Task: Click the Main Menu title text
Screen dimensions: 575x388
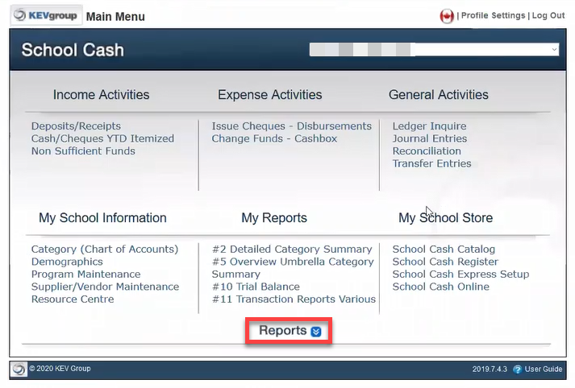Action: click(115, 16)
